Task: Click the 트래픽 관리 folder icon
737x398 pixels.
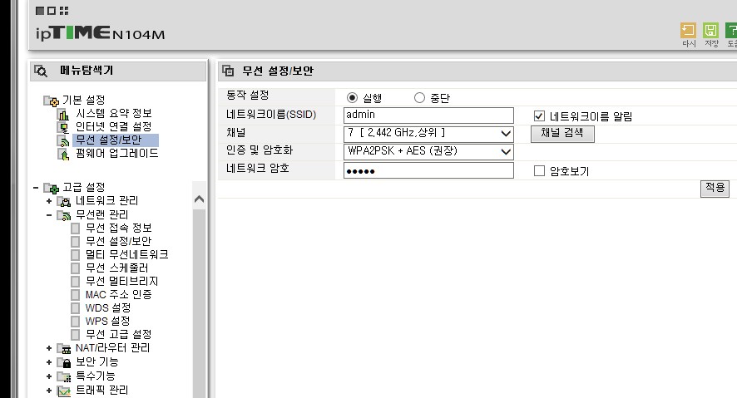Action: (64, 391)
